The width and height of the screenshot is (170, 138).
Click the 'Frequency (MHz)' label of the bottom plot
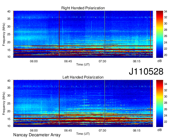click(x=4, y=103)
